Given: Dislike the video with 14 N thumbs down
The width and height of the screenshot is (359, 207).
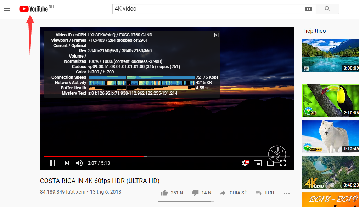Looking at the screenshot, I should pyautogui.click(x=202, y=193).
